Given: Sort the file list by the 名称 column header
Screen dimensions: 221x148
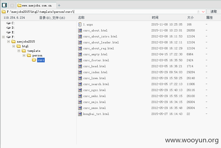Looking at the screenshot, I should pos(81,18).
